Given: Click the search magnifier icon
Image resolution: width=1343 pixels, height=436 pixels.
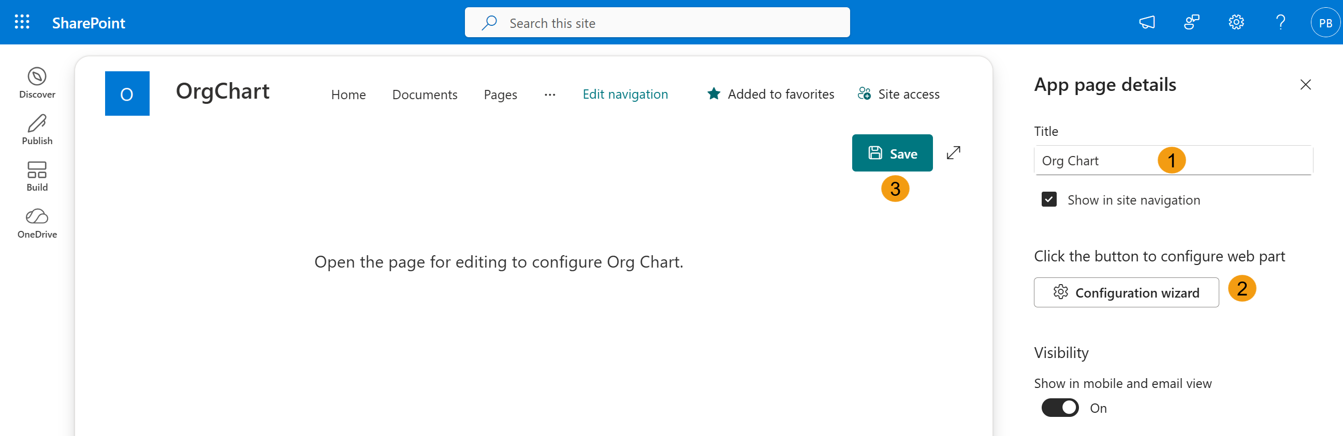Looking at the screenshot, I should tap(489, 23).
